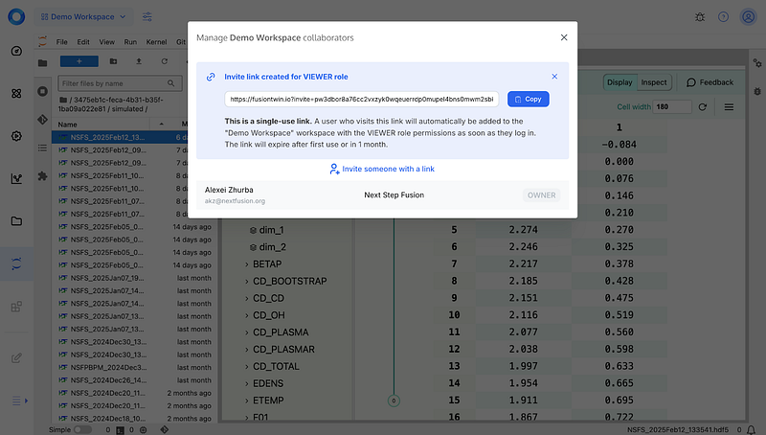Open the Kernel menu
Screen dimensions: 766x435
[156, 42]
